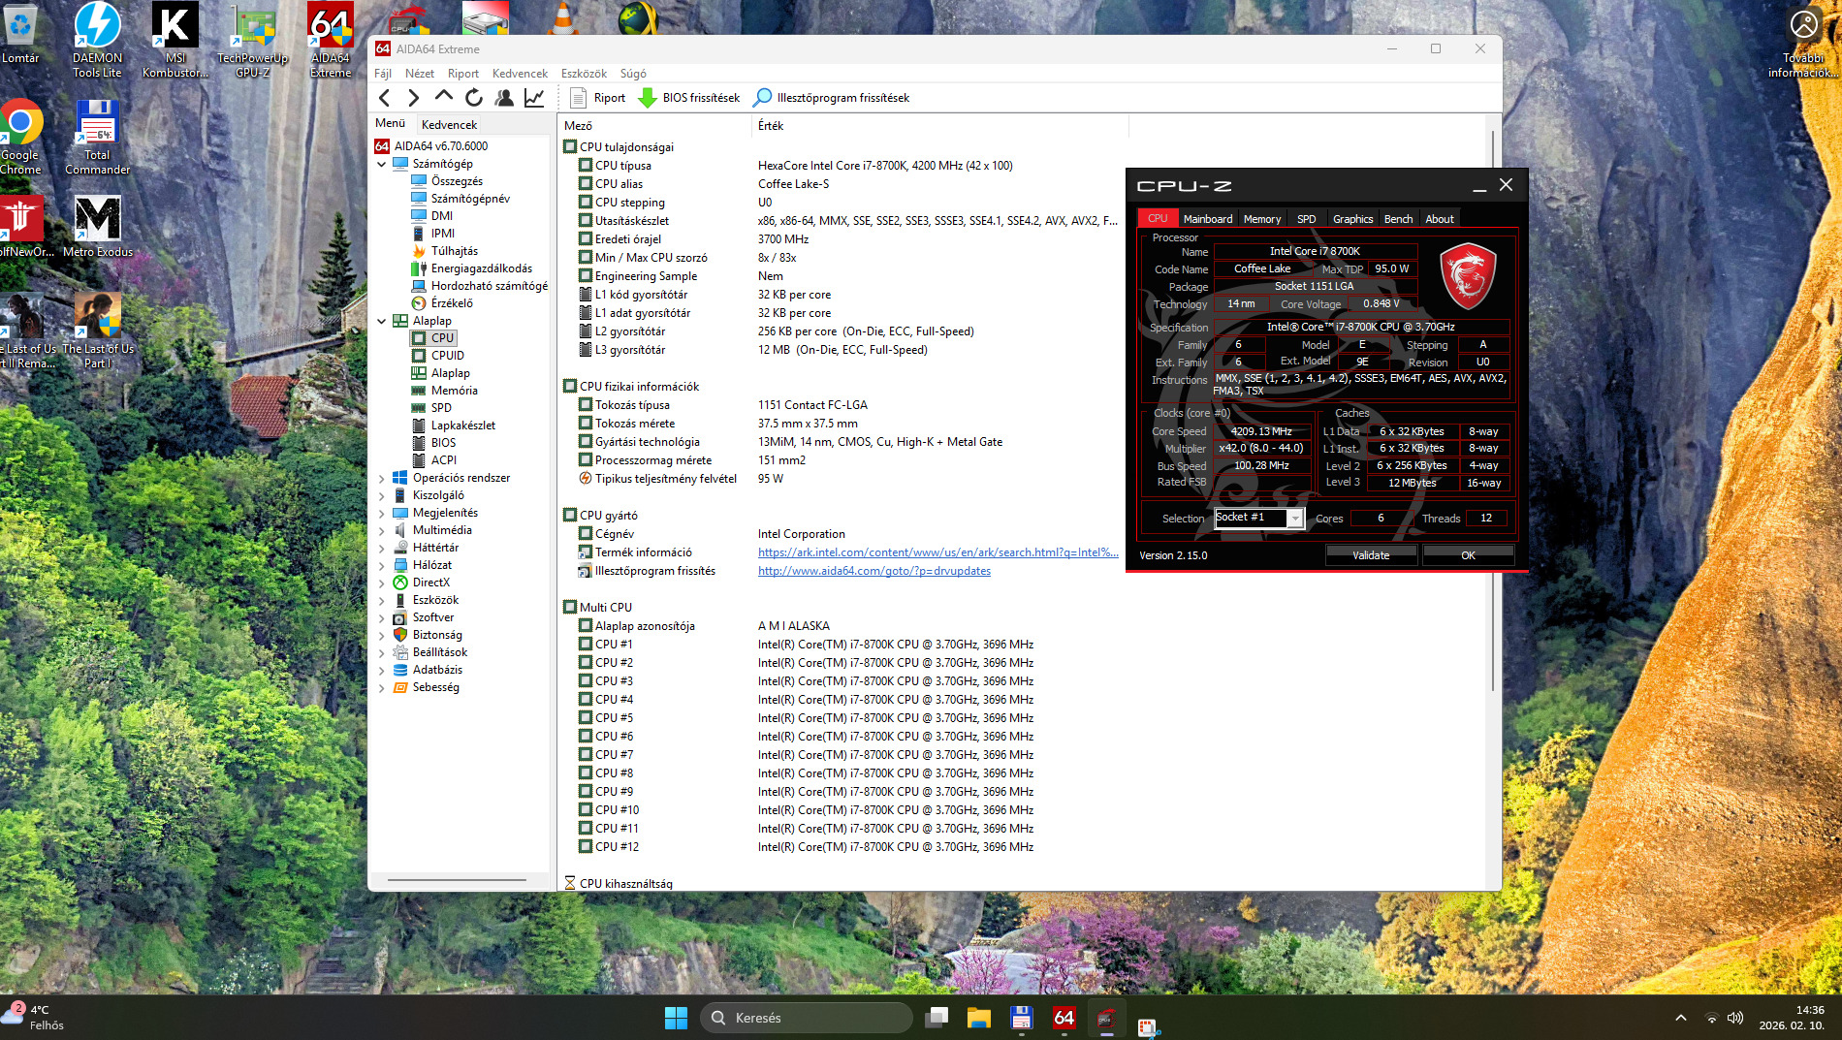Viewport: 1842px width, 1040px height.
Task: Select Energiagazdálkodás tree item
Action: 482,268
